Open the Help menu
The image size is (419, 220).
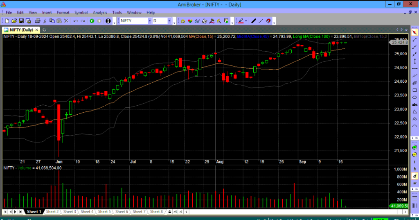[x=151, y=13]
